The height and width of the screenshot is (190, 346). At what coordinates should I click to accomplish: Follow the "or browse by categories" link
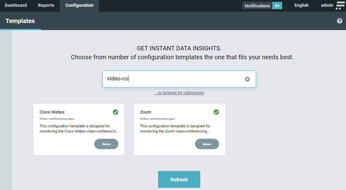179,93
